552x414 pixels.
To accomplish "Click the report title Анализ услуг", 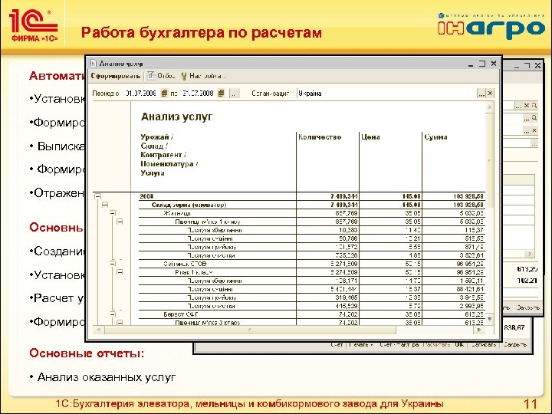I will point(177,117).
